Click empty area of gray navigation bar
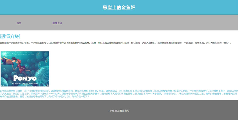The width and height of the screenshot is (239, 120). 159,23
